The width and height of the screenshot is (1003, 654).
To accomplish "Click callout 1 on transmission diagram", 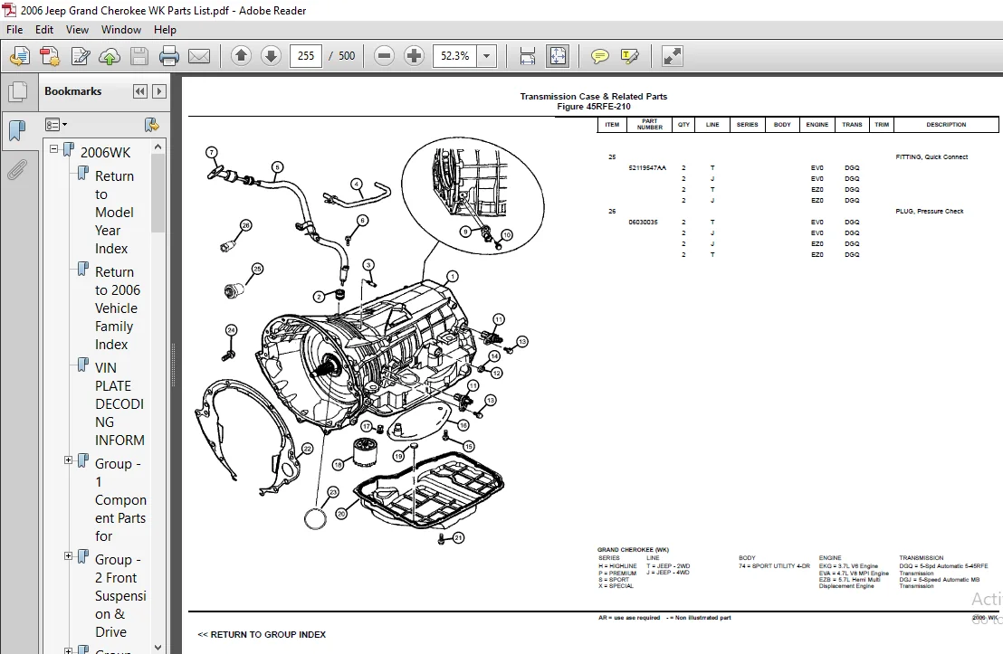I will tap(453, 277).
